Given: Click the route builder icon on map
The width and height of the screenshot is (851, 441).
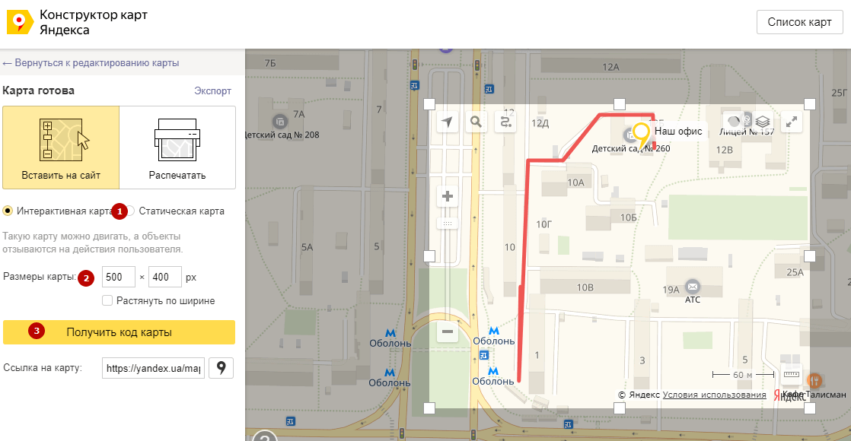Looking at the screenshot, I should click(x=505, y=122).
